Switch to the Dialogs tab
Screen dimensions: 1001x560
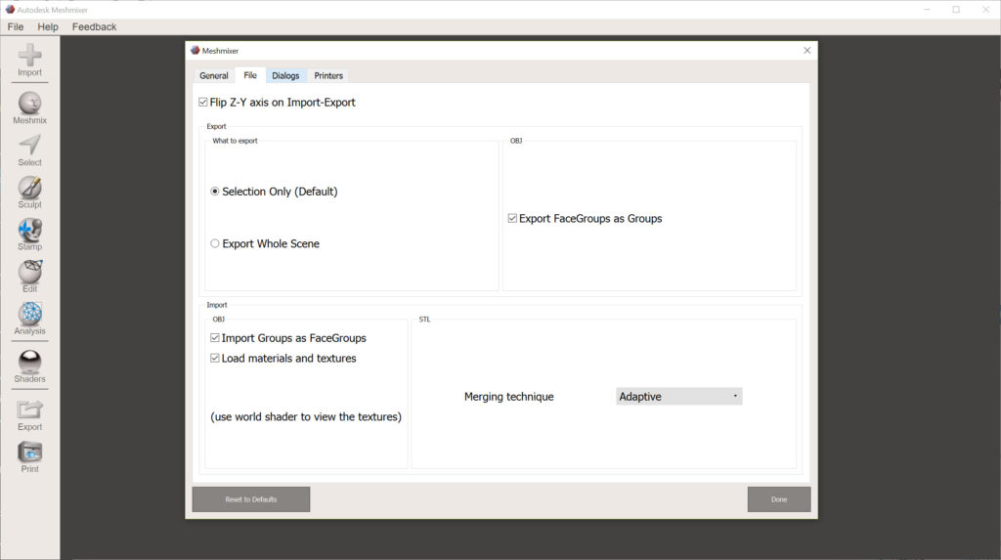pyautogui.click(x=285, y=75)
